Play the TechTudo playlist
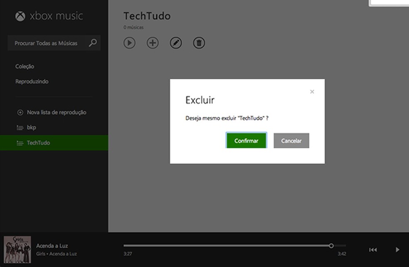 pos(129,43)
